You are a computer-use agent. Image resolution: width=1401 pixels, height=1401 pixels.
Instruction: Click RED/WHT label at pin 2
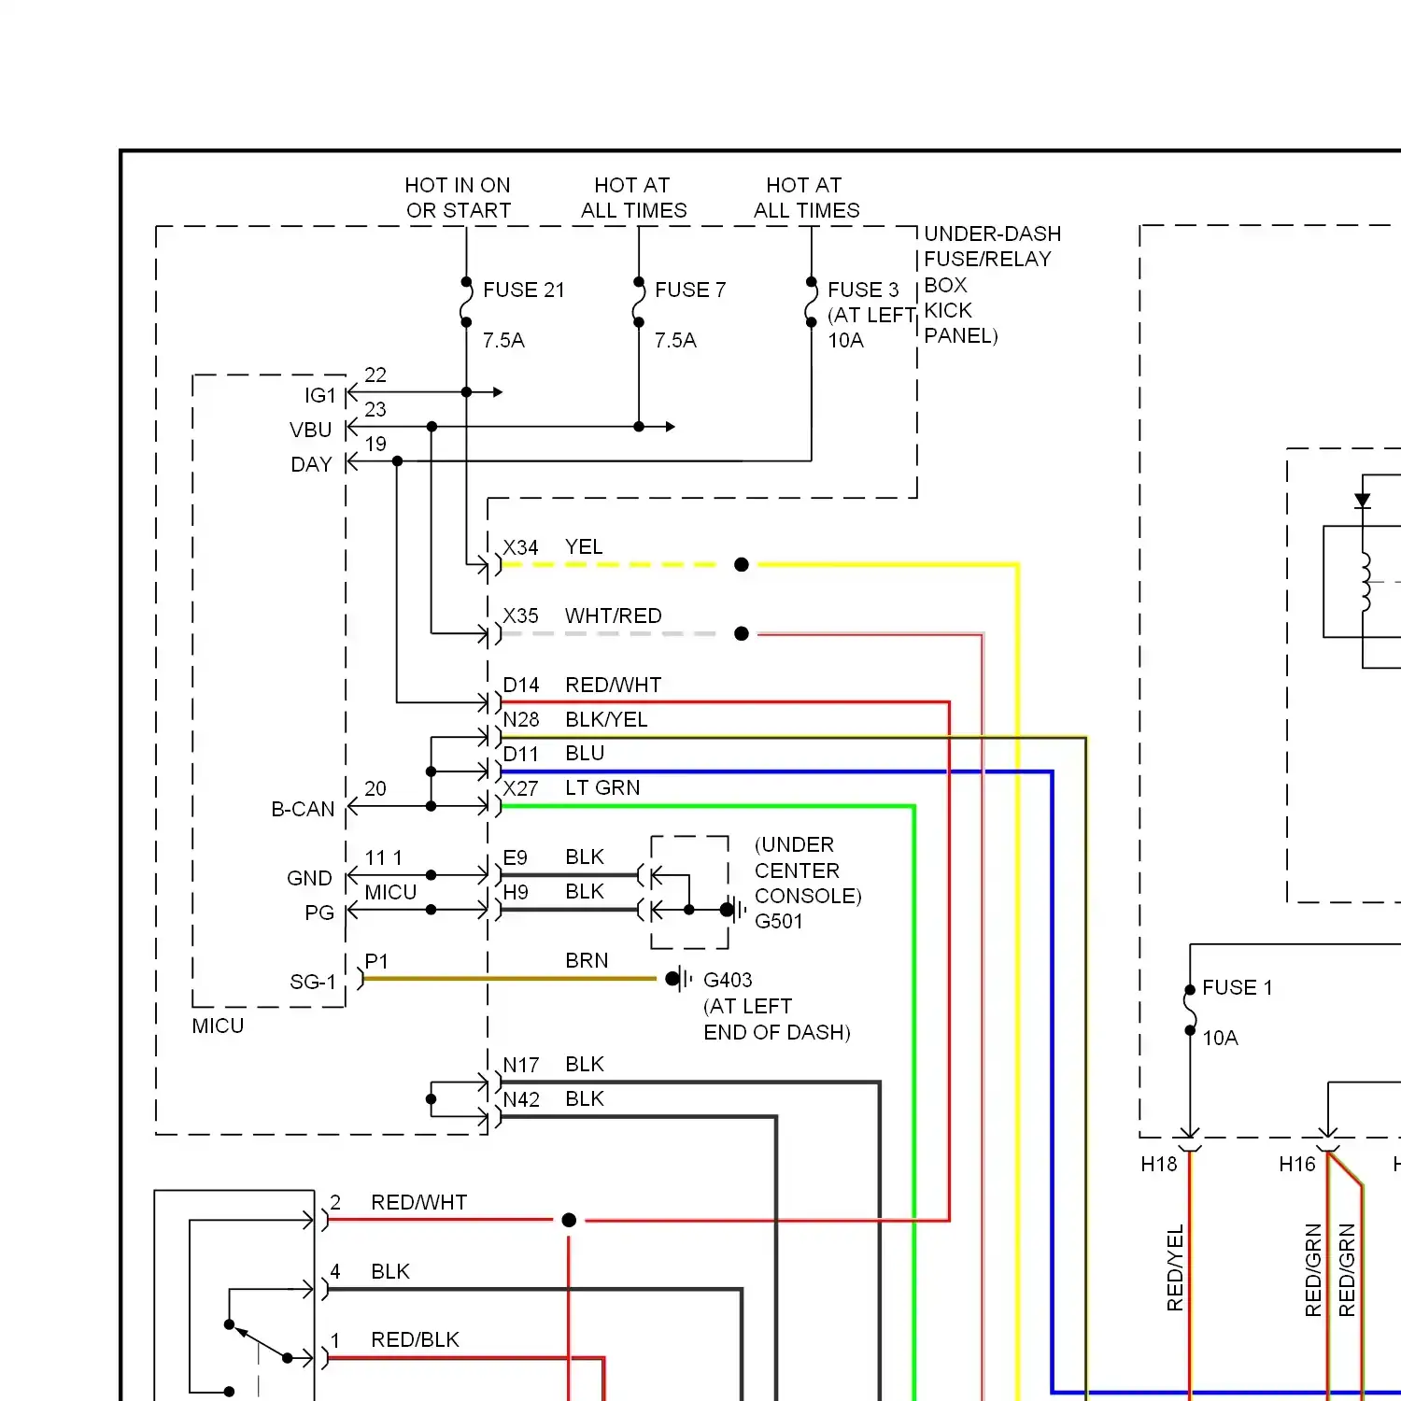418,1202
